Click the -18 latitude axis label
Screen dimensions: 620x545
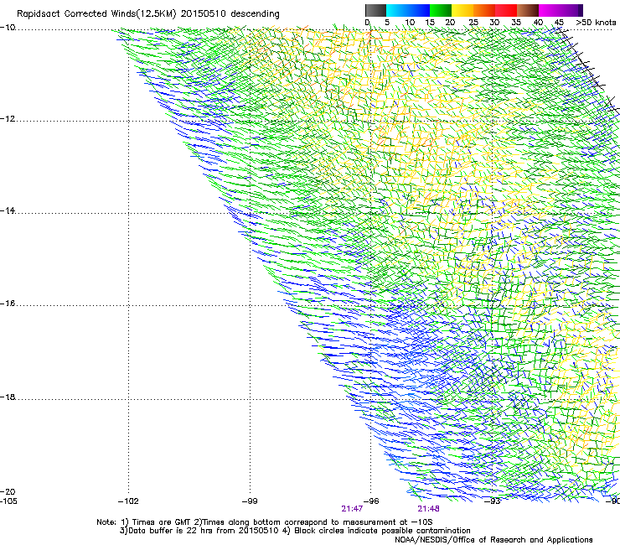(8, 397)
